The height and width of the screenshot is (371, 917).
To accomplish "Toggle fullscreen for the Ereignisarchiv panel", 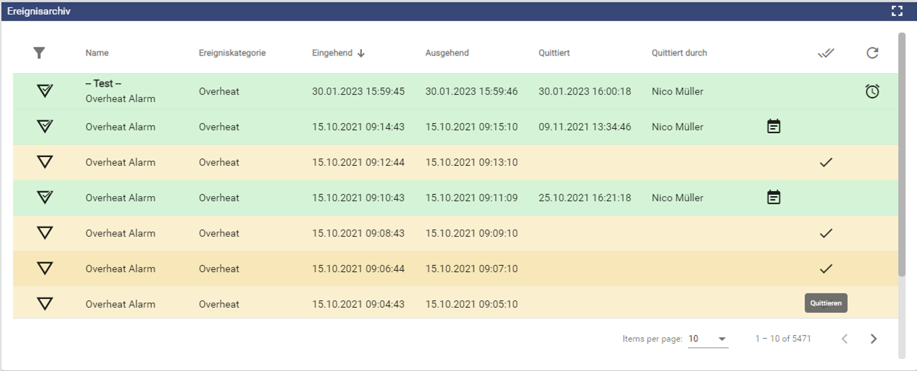I will coord(897,11).
